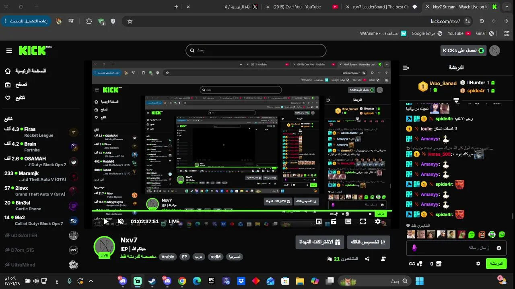Open 9le2 Call of Duty channel
The image size is (515, 289).
coord(41,220)
